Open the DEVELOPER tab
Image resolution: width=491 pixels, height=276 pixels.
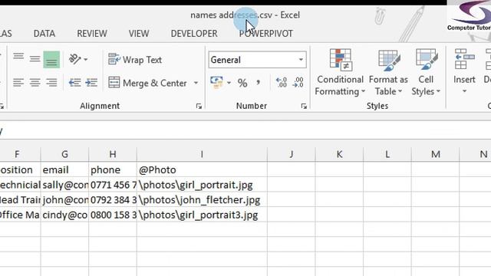(x=194, y=34)
